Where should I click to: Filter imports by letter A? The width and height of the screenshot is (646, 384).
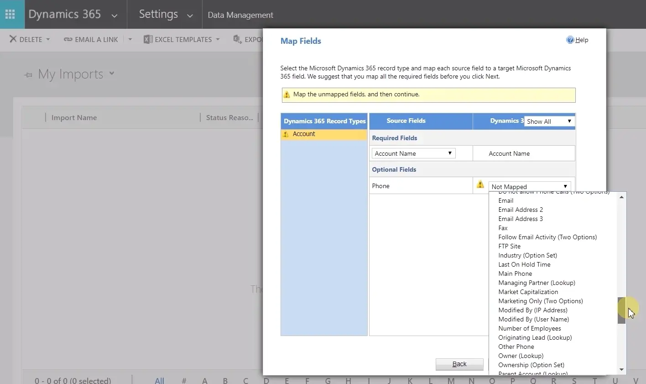[x=205, y=380]
